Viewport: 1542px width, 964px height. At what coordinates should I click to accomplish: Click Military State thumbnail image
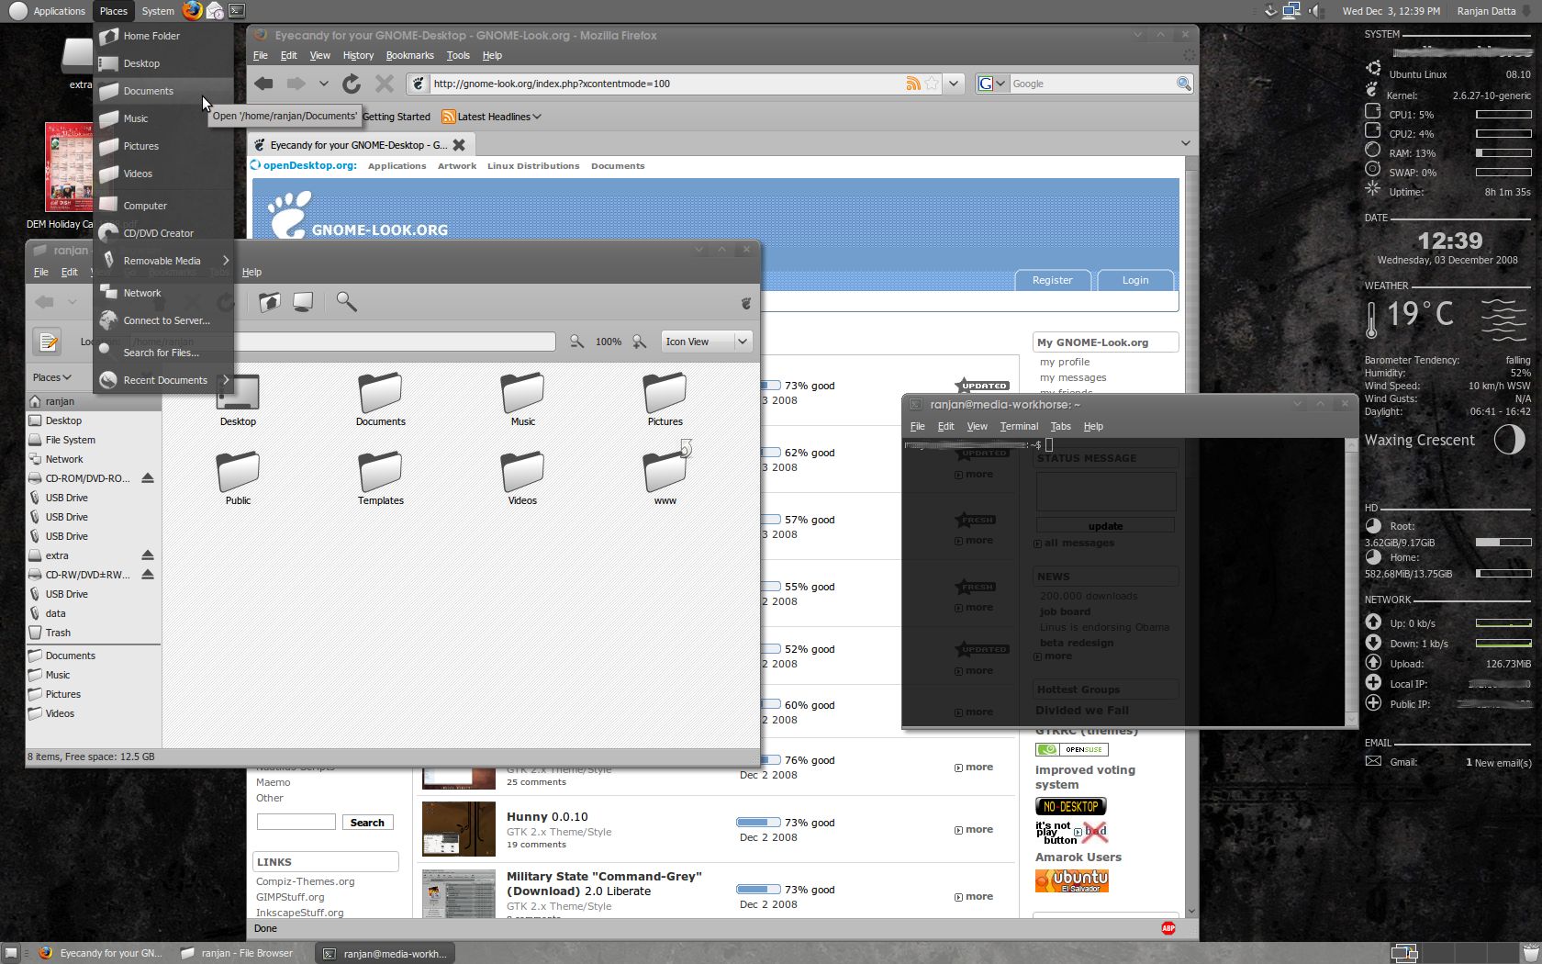click(x=459, y=893)
